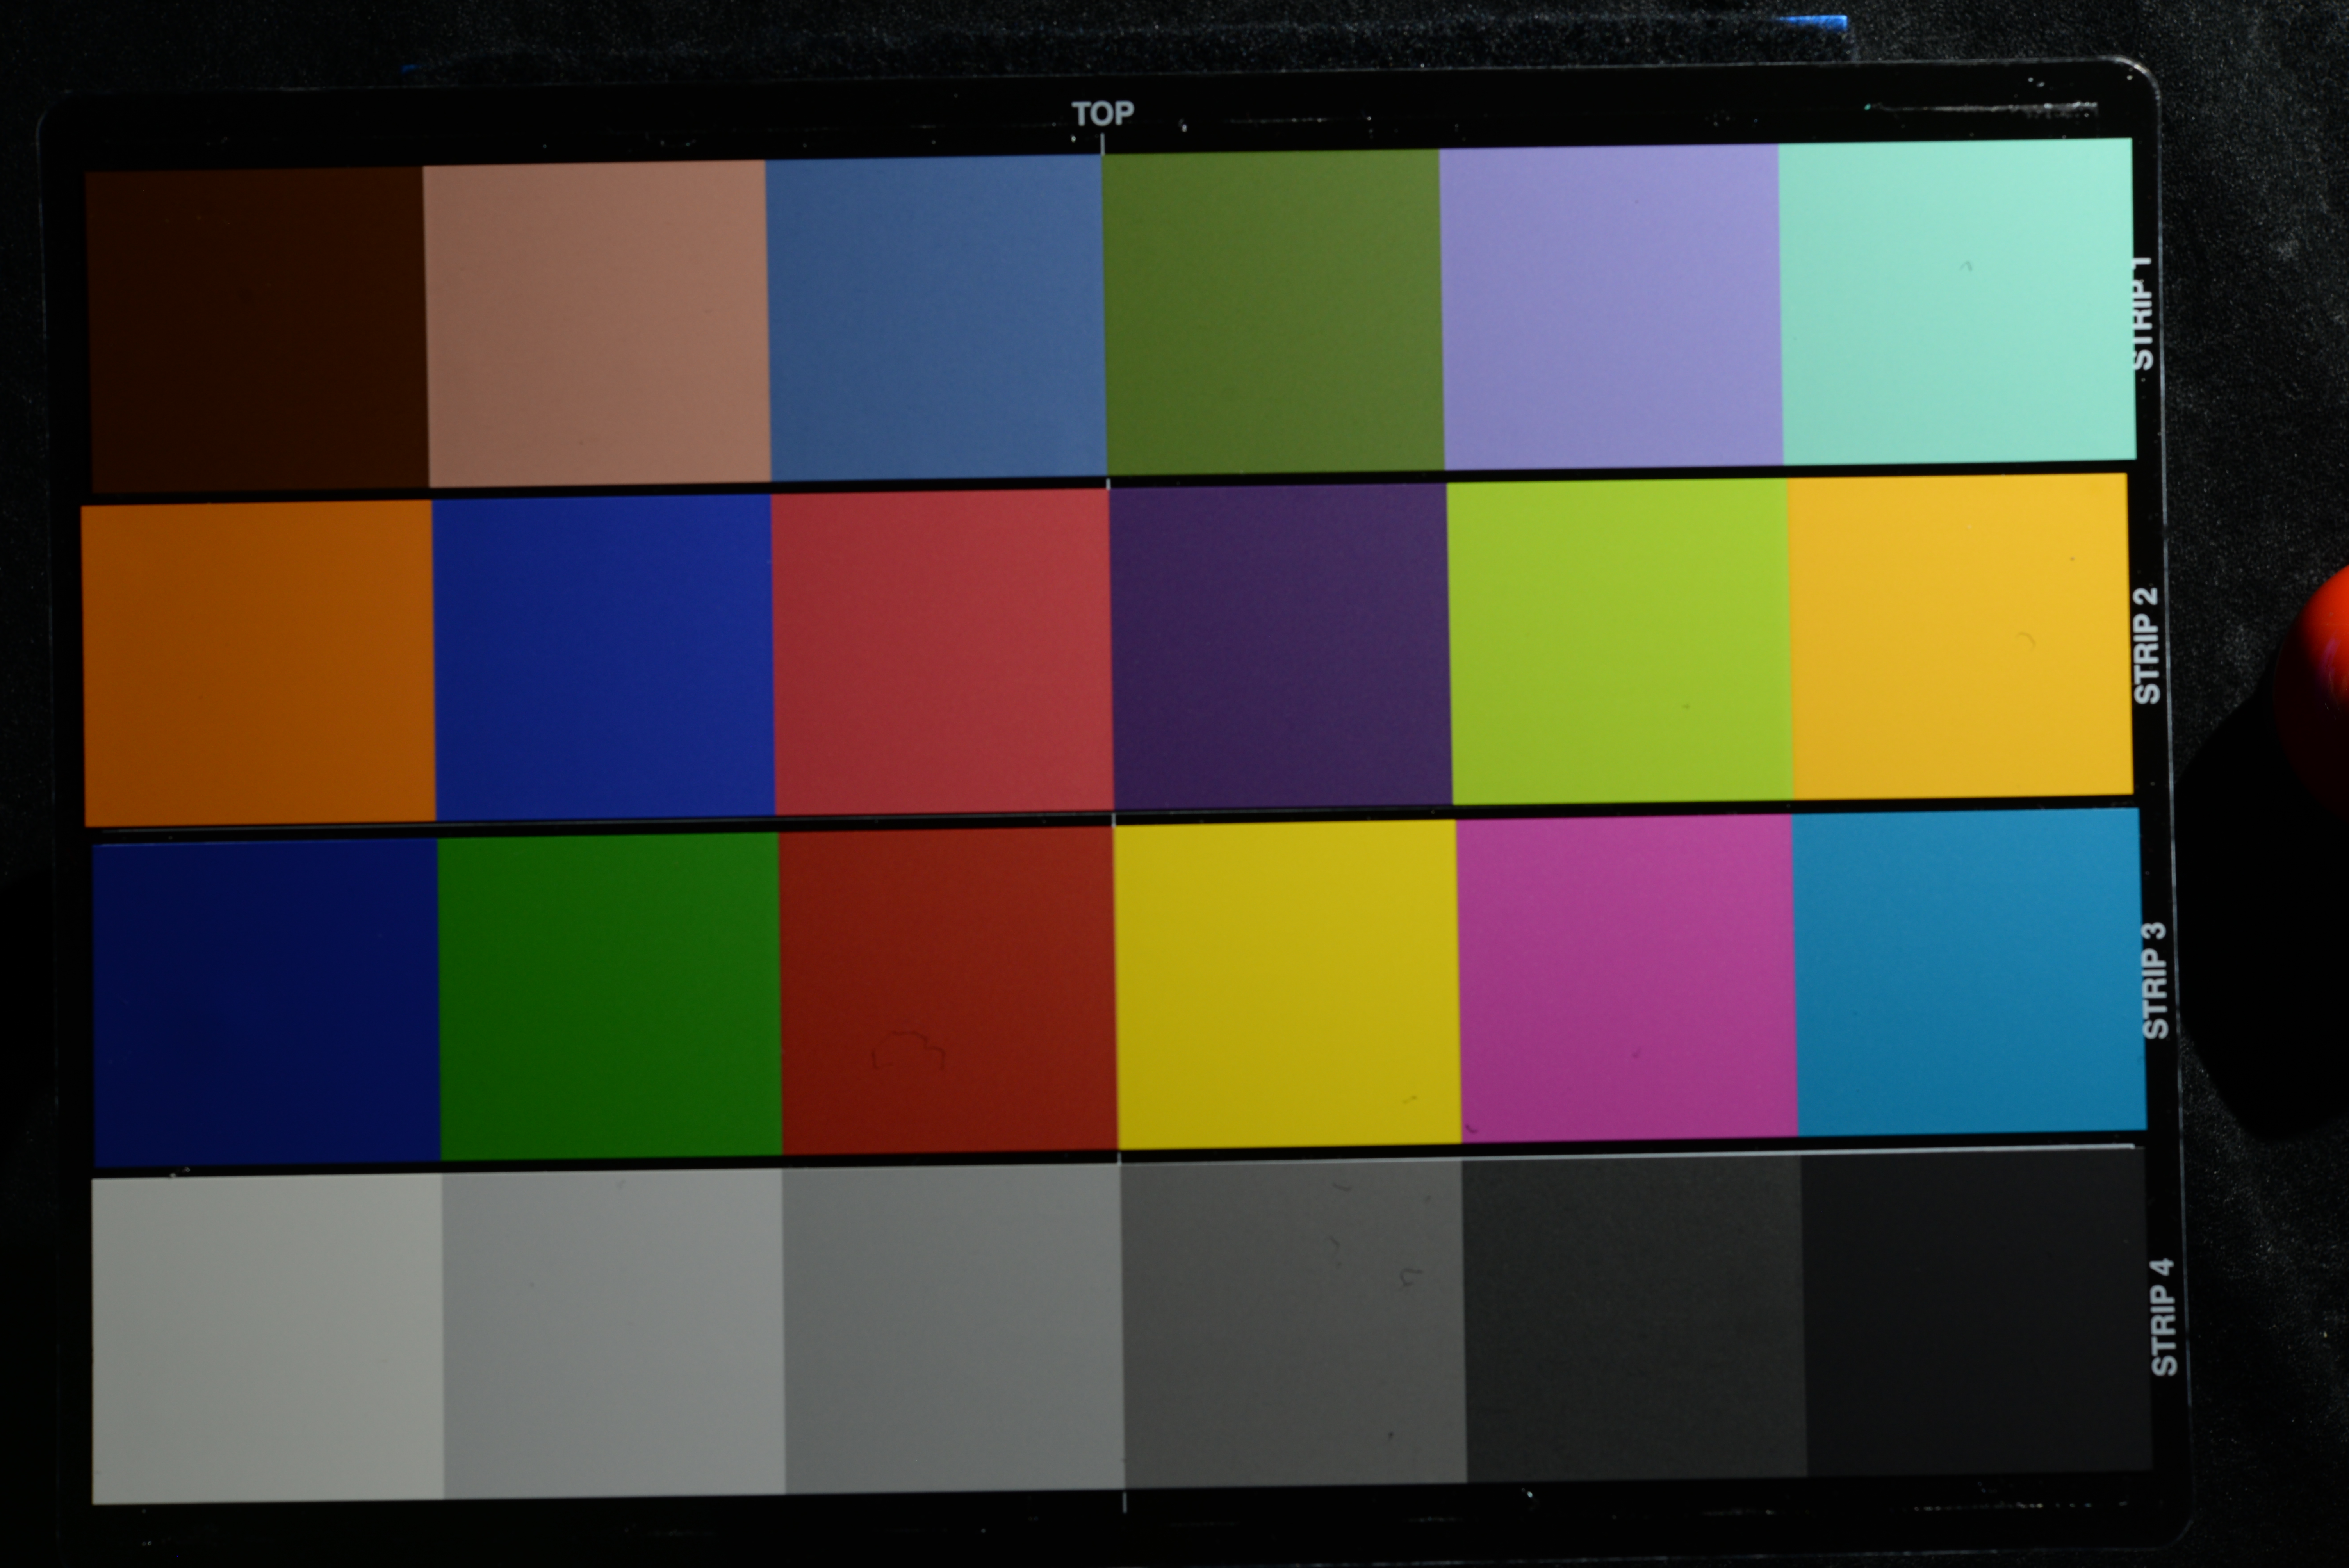Click the dark green patch in Strip 3
Viewport: 2349px width, 1568px height.
tap(609, 996)
